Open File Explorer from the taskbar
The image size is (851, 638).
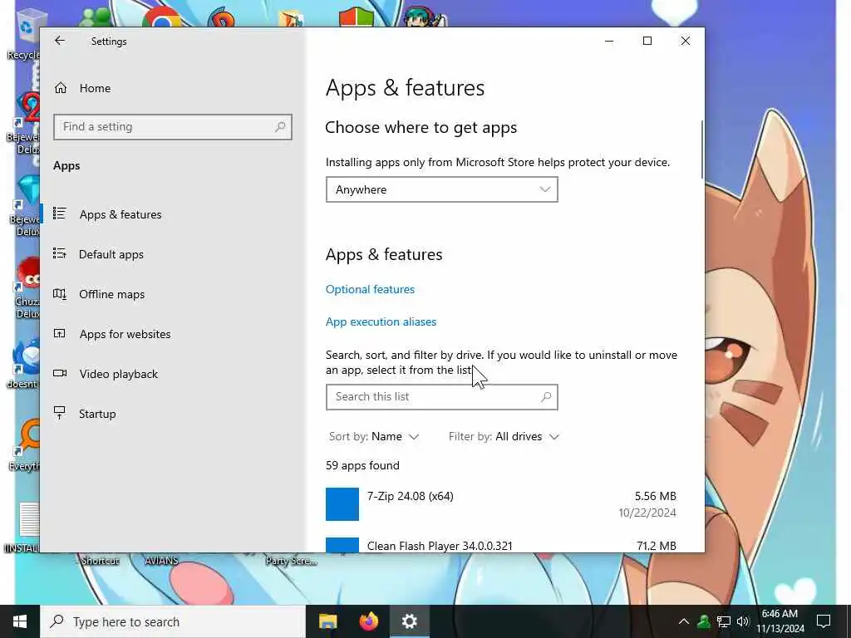327,621
